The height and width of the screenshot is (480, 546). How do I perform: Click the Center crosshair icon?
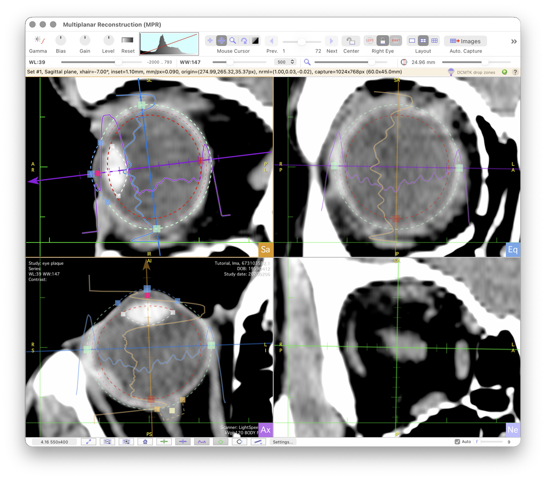coord(351,41)
